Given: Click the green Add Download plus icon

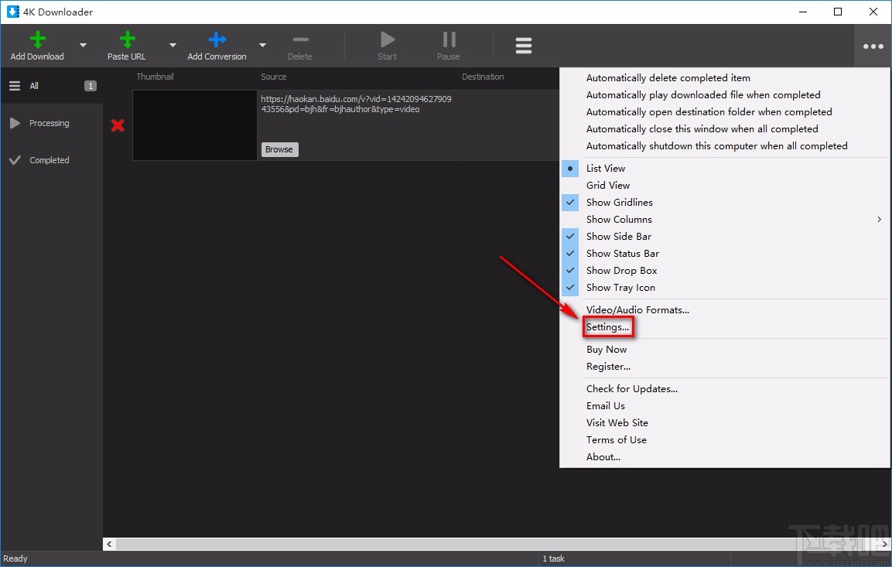Looking at the screenshot, I should pos(36,40).
